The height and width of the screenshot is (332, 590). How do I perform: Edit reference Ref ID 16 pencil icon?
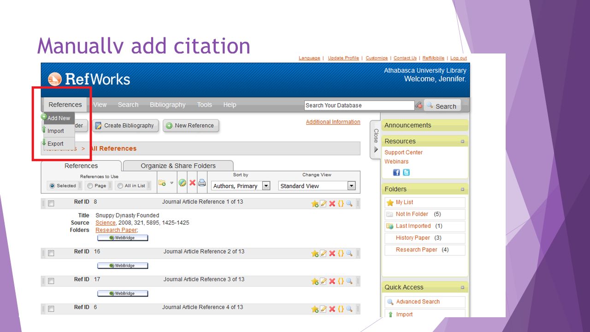[x=324, y=253]
